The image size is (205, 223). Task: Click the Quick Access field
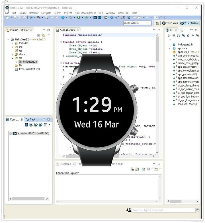pyautogui.click(x=137, y=23)
